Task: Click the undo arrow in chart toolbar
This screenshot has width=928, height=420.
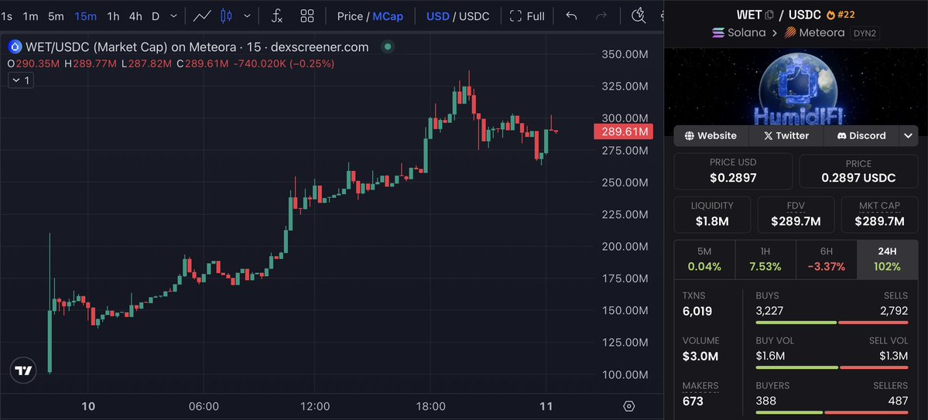Action: pyautogui.click(x=571, y=15)
